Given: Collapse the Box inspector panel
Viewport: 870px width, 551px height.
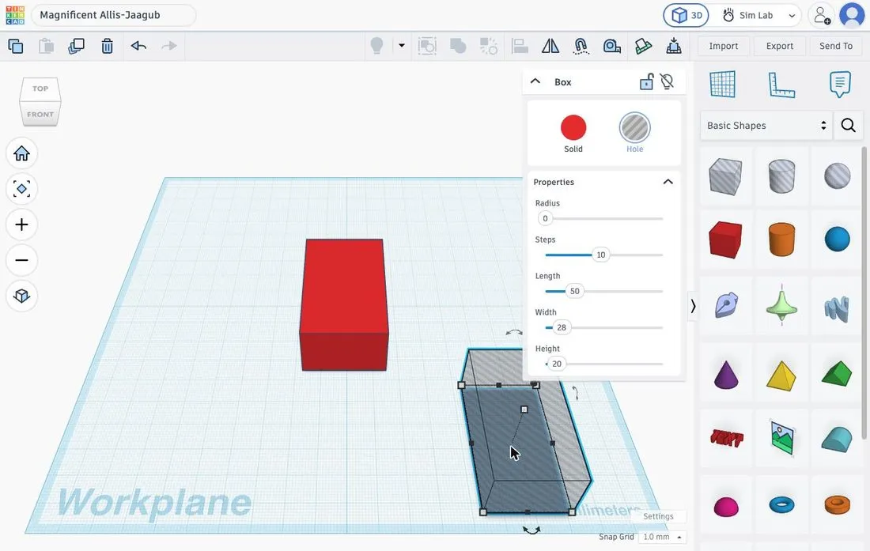Looking at the screenshot, I should click(535, 81).
